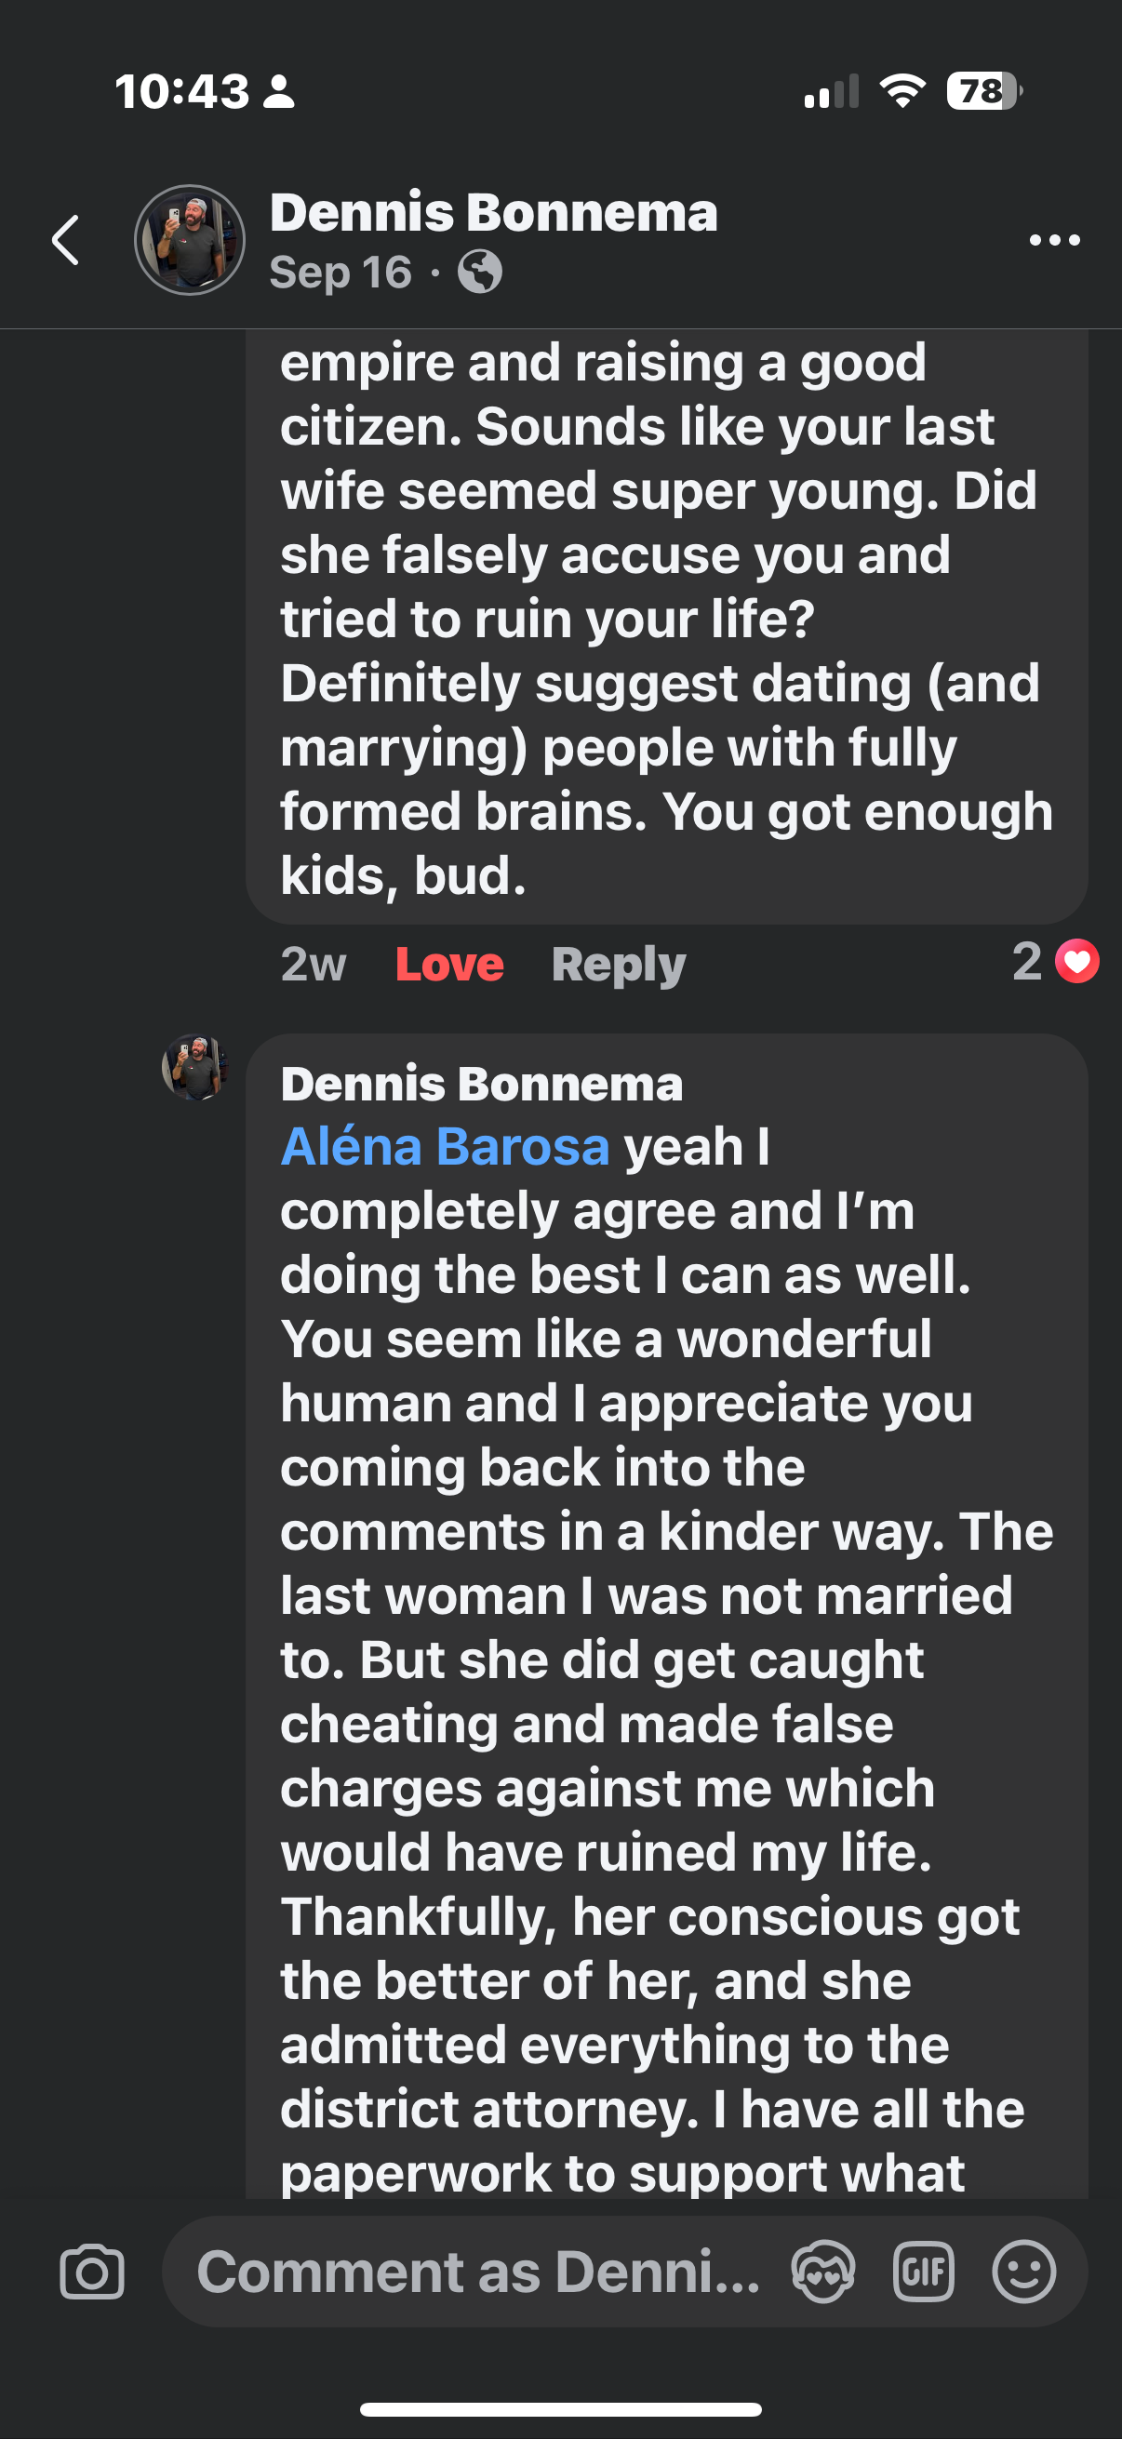1122x2439 pixels.
Task: Open Dennis Bonnema's header profile picture
Action: click(x=191, y=240)
